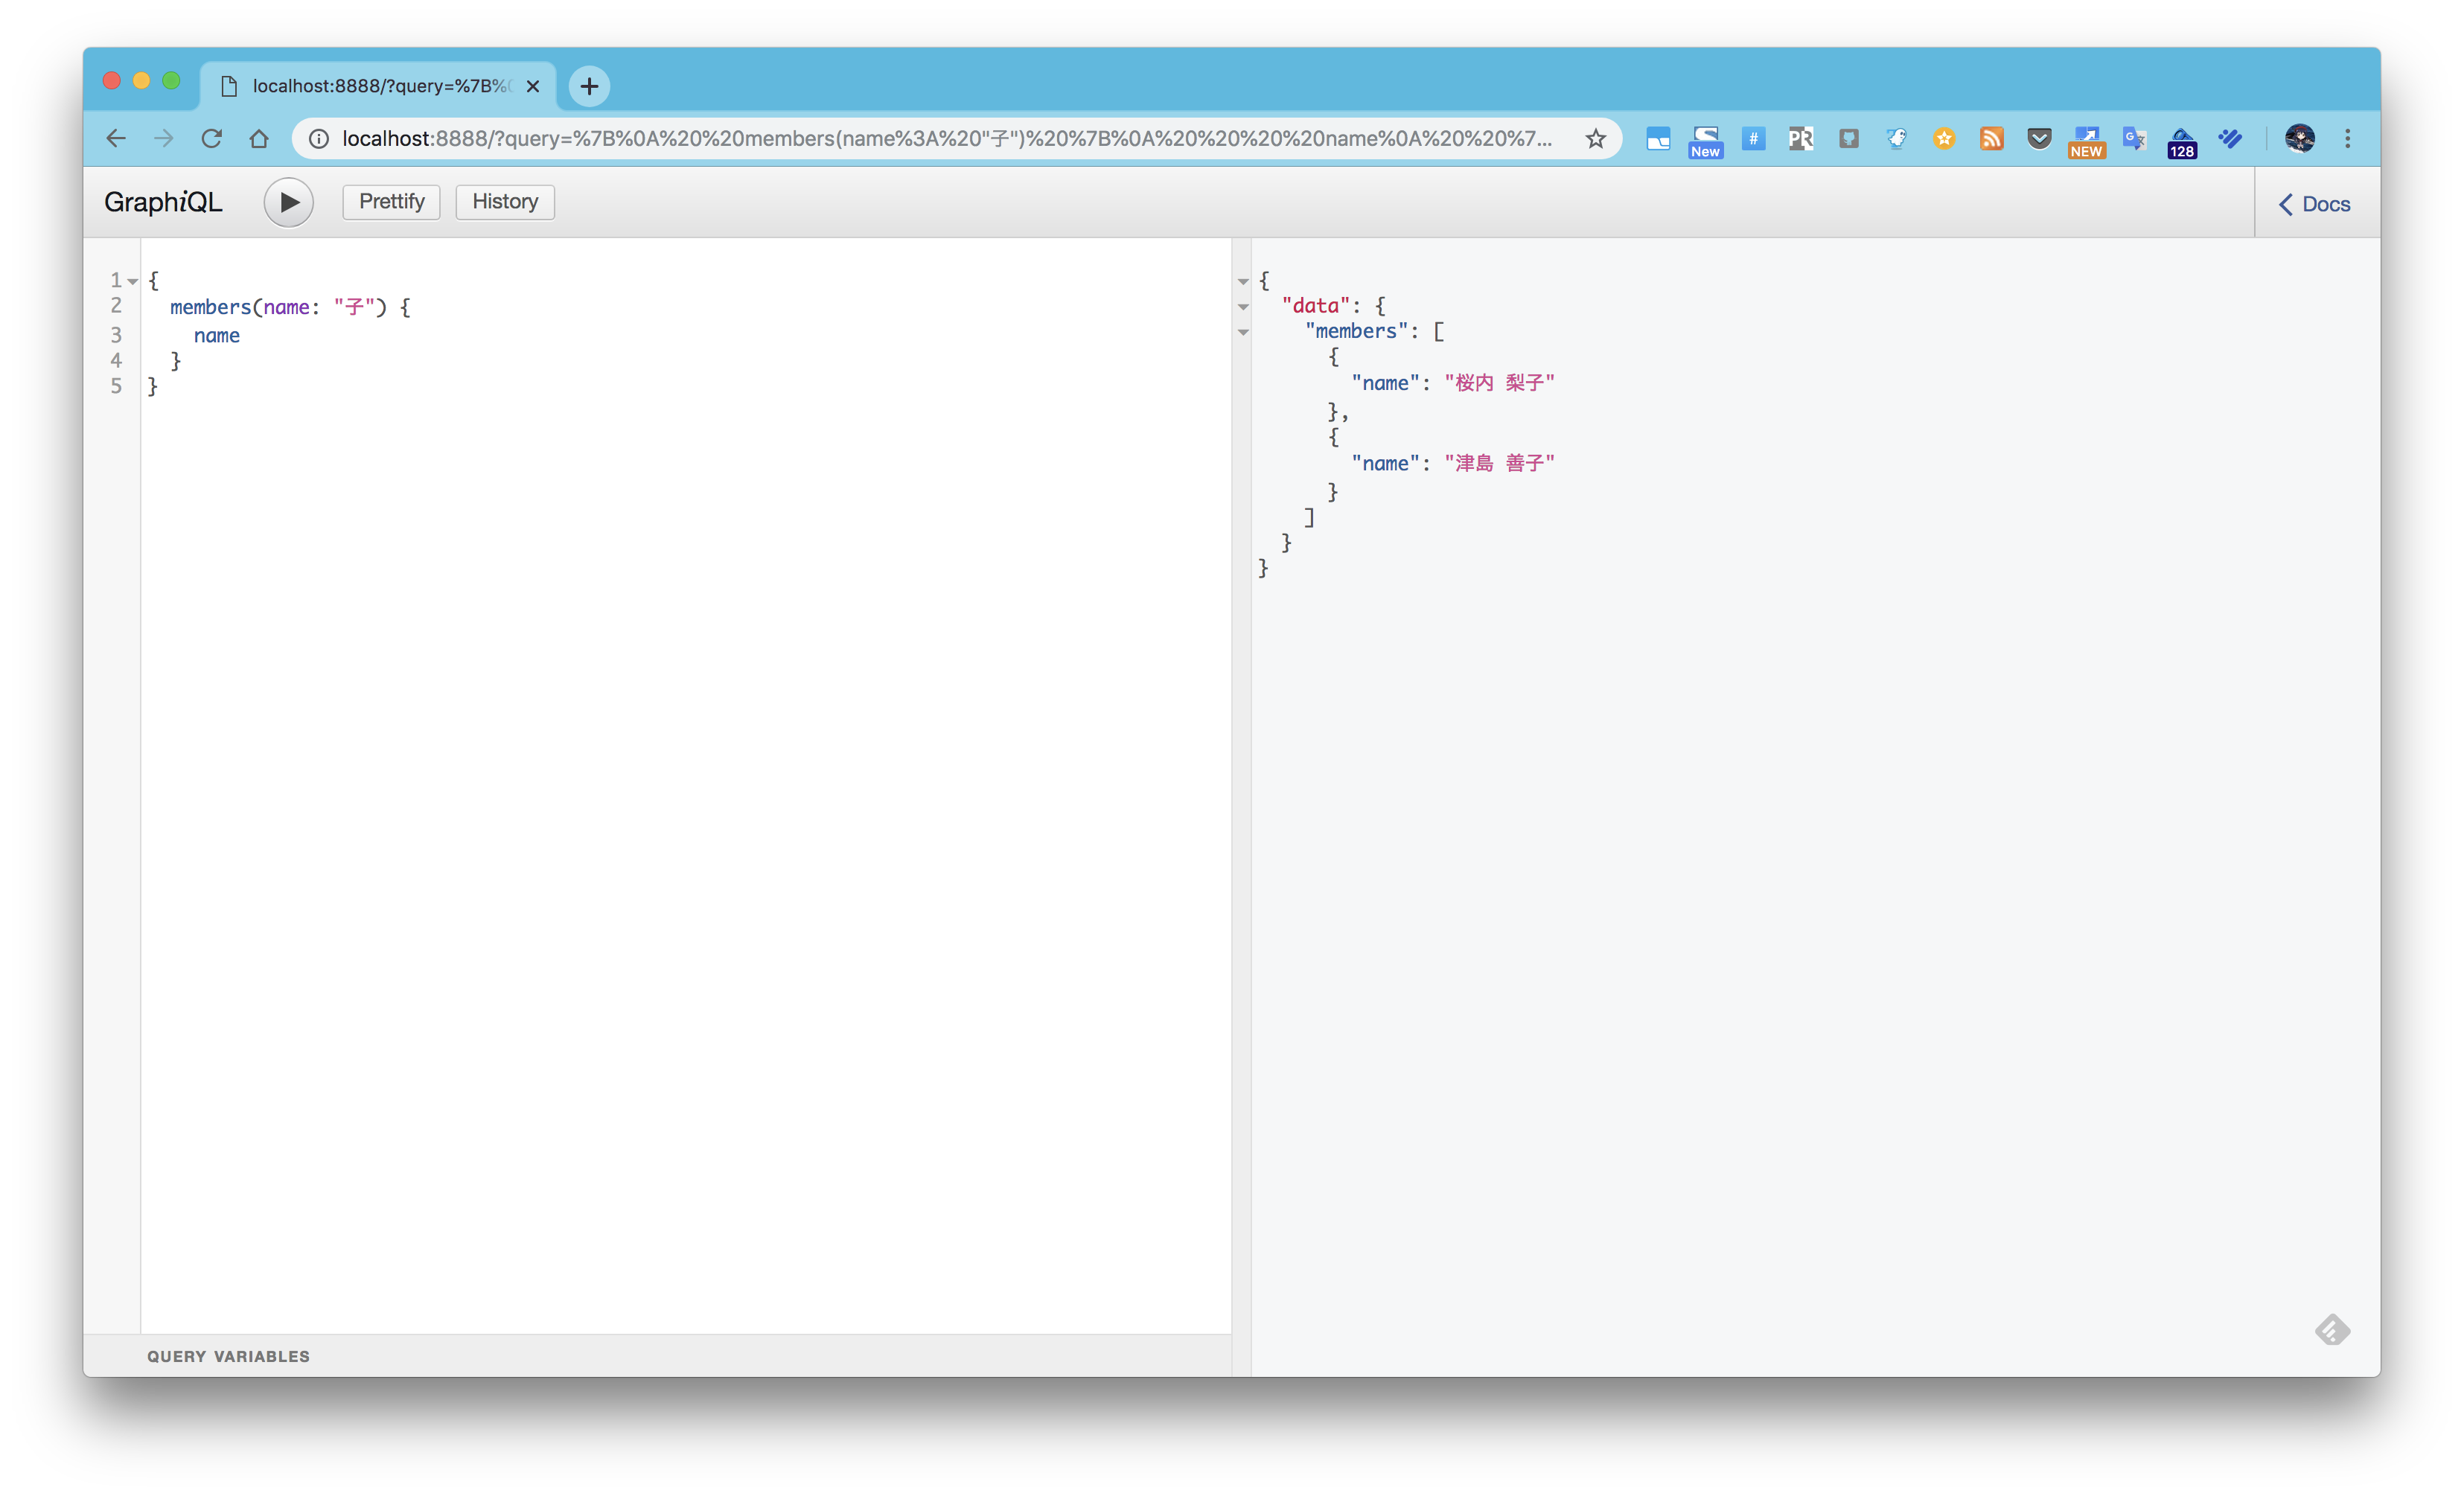Bookmark the page using the star icon
The image size is (2464, 1496).
[x=1596, y=139]
